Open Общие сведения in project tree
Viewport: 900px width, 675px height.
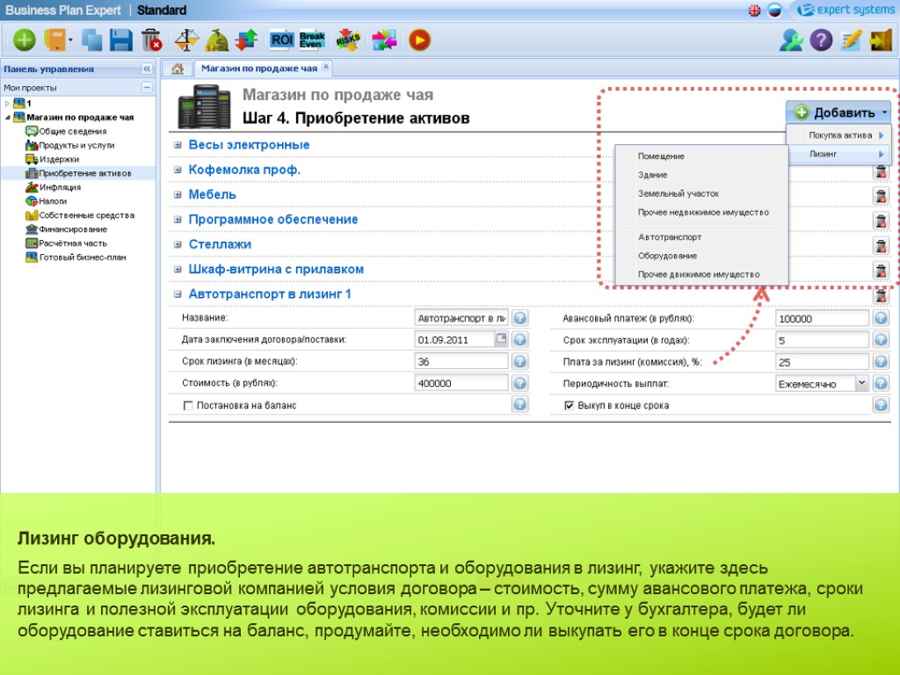point(73,132)
